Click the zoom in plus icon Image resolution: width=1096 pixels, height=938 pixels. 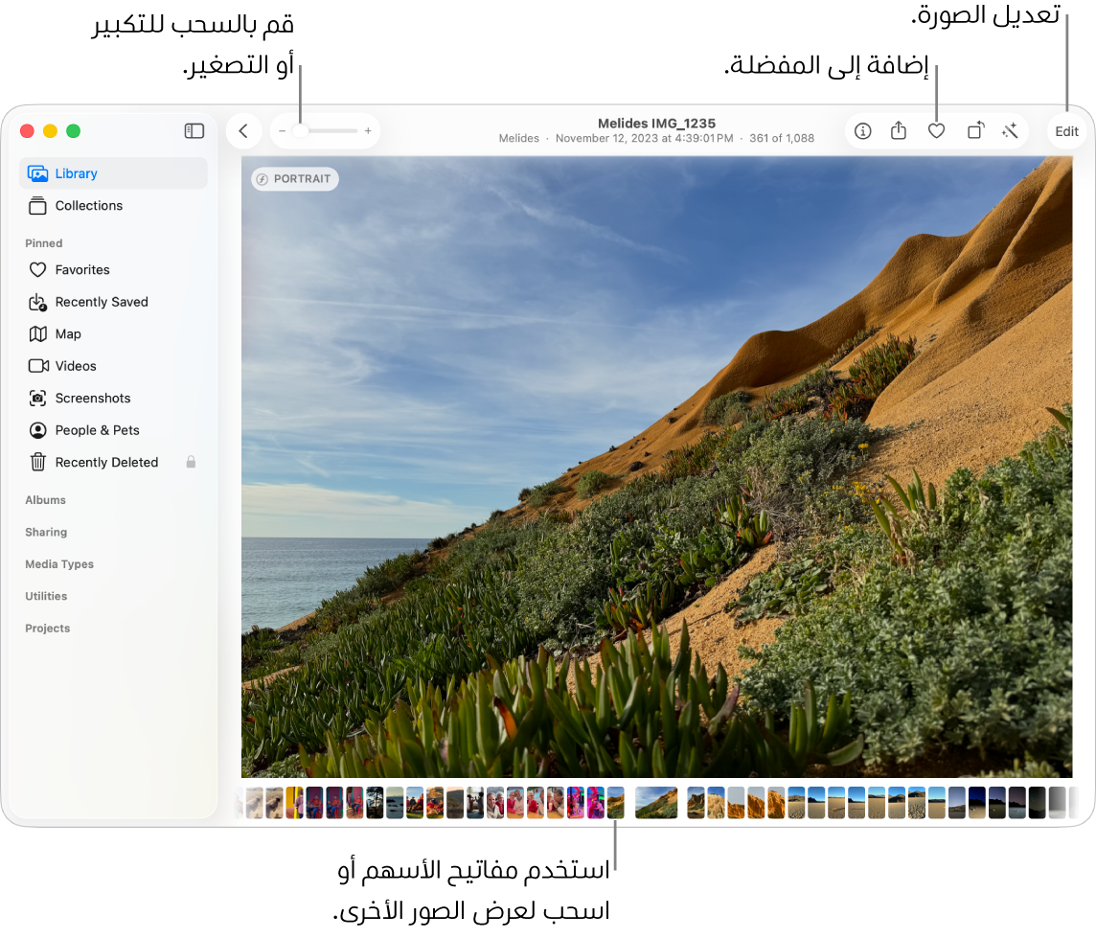coord(368,131)
